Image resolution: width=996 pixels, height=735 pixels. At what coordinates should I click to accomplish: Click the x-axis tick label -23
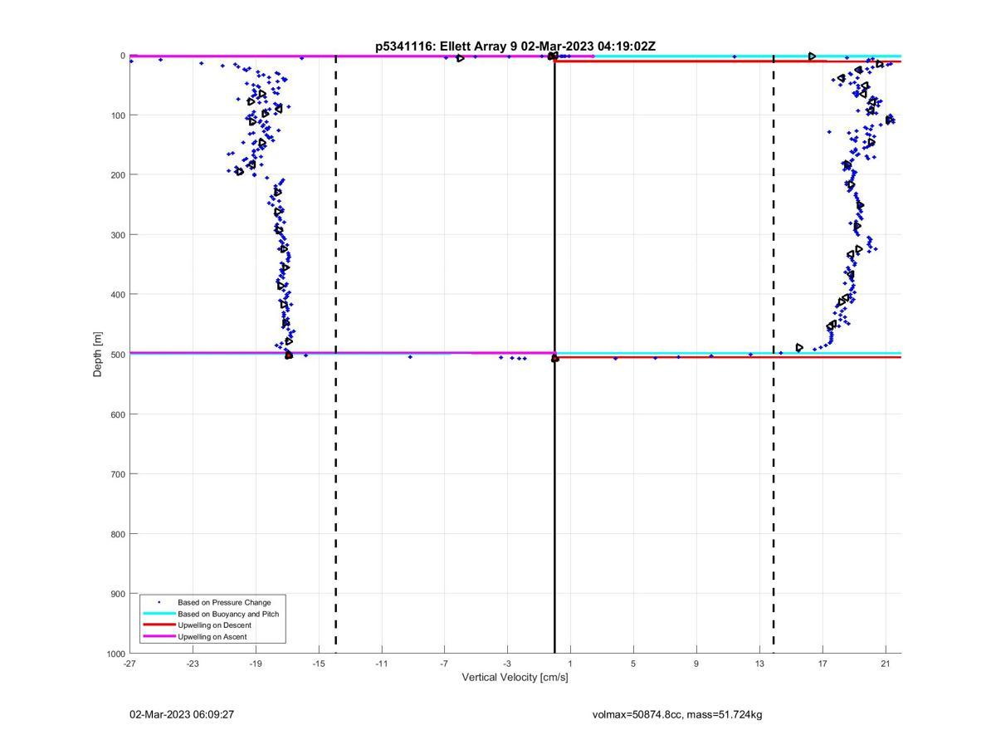pyautogui.click(x=193, y=664)
